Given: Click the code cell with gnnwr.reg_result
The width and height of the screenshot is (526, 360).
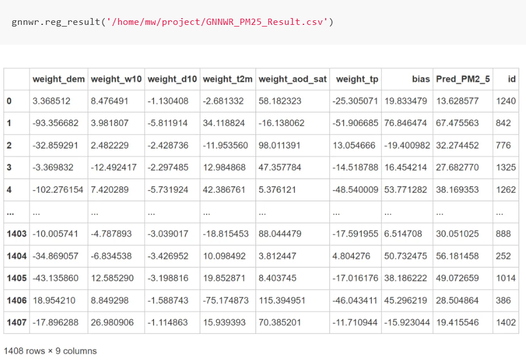Looking at the screenshot, I should [263, 22].
